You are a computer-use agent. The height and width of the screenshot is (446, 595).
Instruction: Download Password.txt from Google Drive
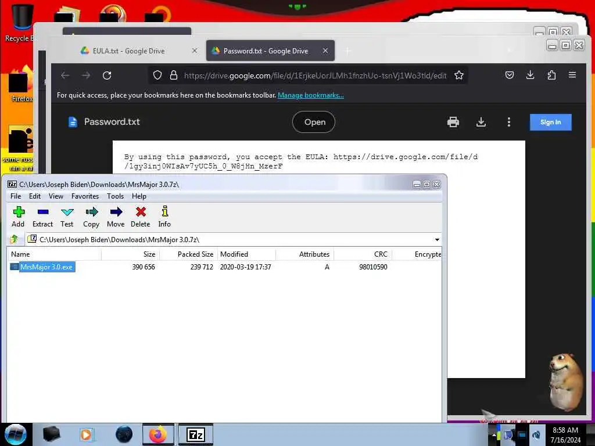[481, 122]
